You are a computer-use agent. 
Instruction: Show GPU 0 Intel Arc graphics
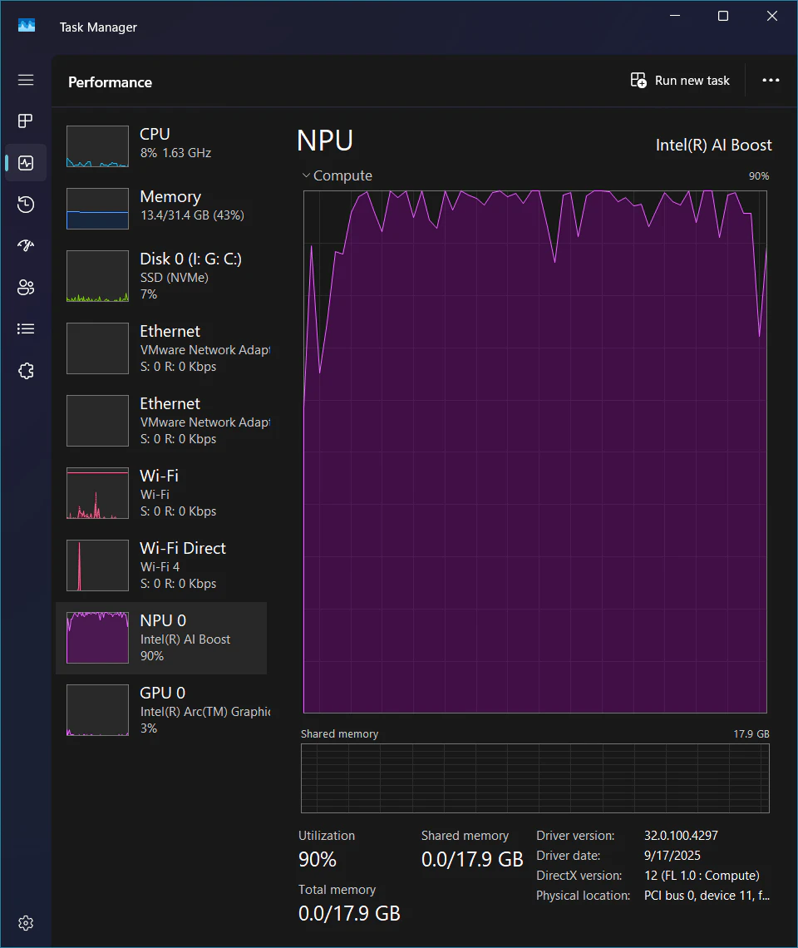coord(161,710)
